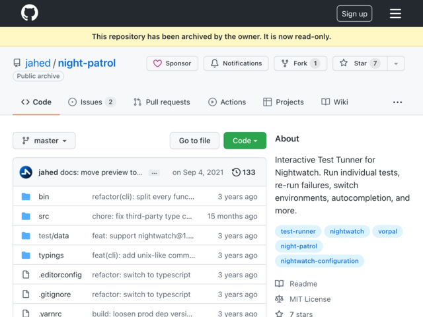Click the test/data folder icon
The width and height of the screenshot is (423, 317).
[26, 236]
